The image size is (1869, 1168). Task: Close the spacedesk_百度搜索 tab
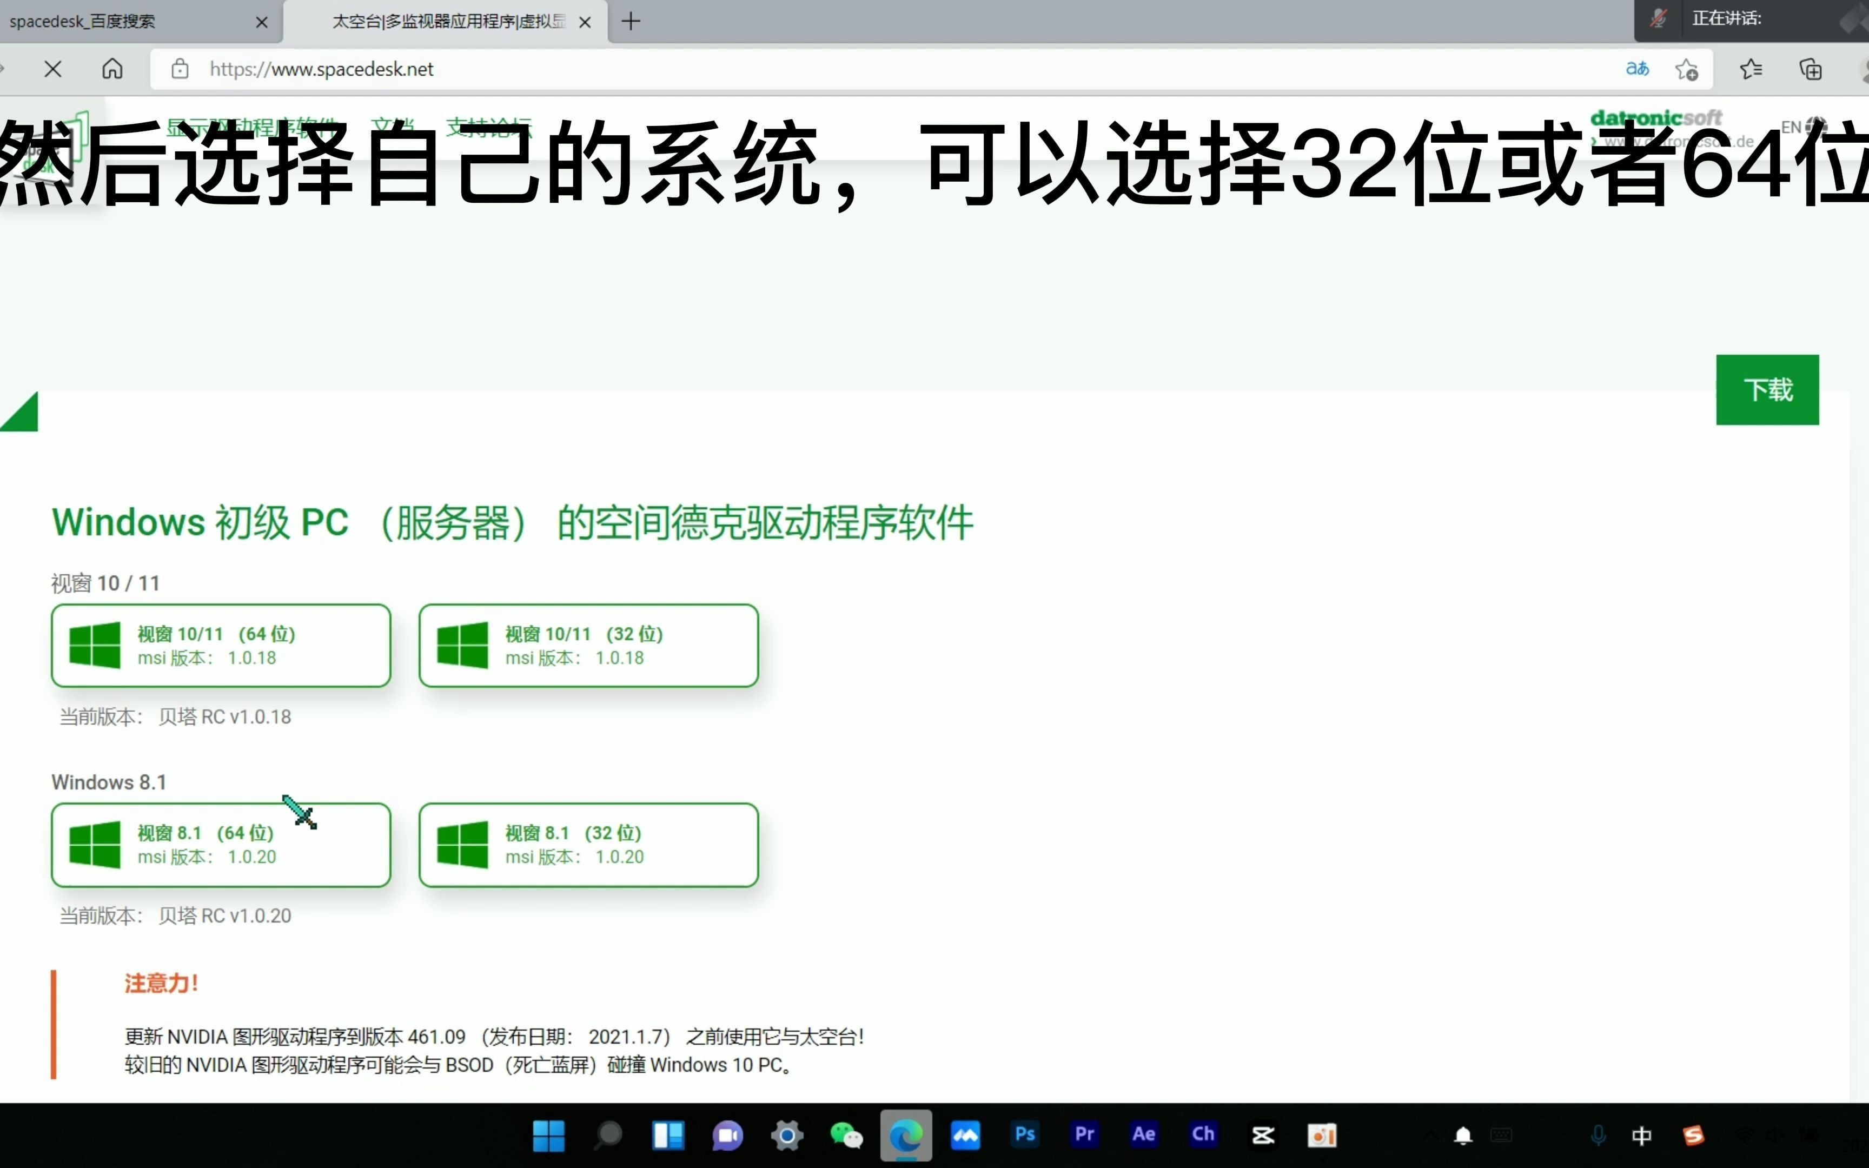[262, 22]
